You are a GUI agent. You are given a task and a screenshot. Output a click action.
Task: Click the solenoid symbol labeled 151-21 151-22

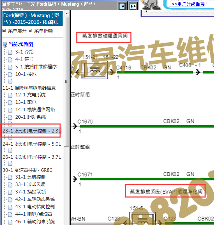[x=95, y=70]
